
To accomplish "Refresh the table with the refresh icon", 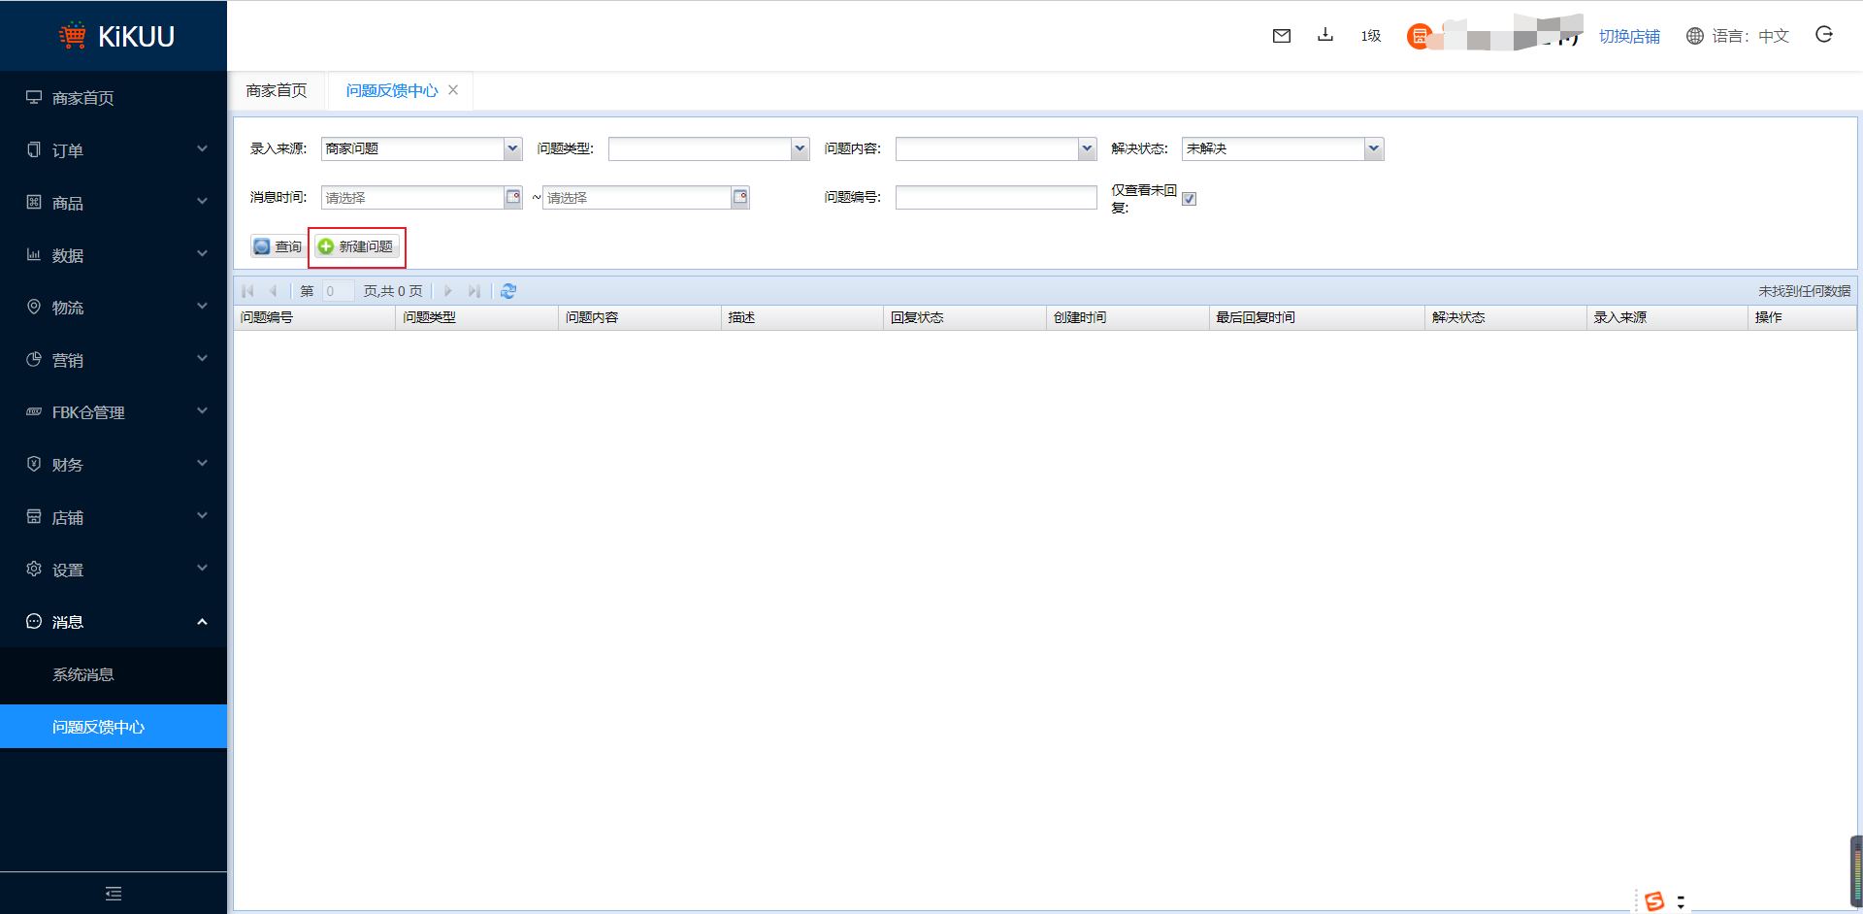I will click(508, 291).
